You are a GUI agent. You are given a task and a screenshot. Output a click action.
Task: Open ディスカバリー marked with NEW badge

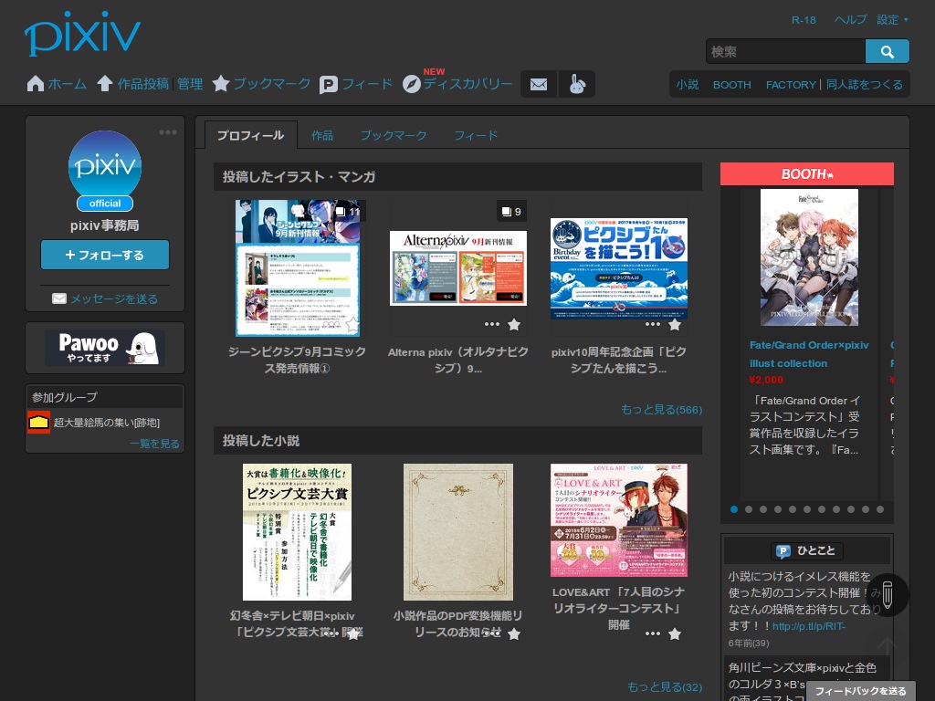[412, 83]
